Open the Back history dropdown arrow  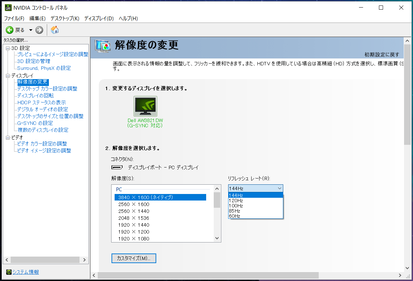point(31,30)
